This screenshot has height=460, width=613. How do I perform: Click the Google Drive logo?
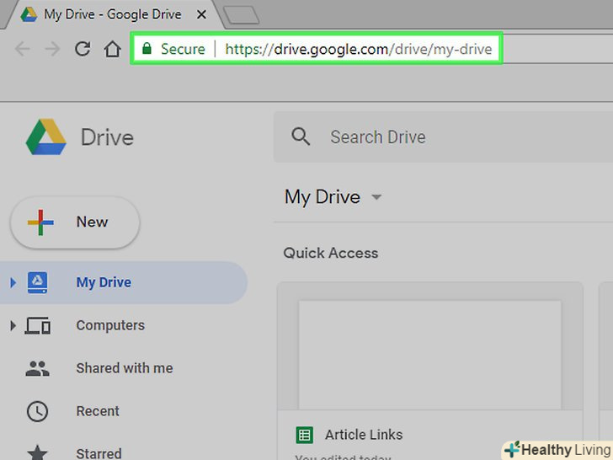(46, 136)
